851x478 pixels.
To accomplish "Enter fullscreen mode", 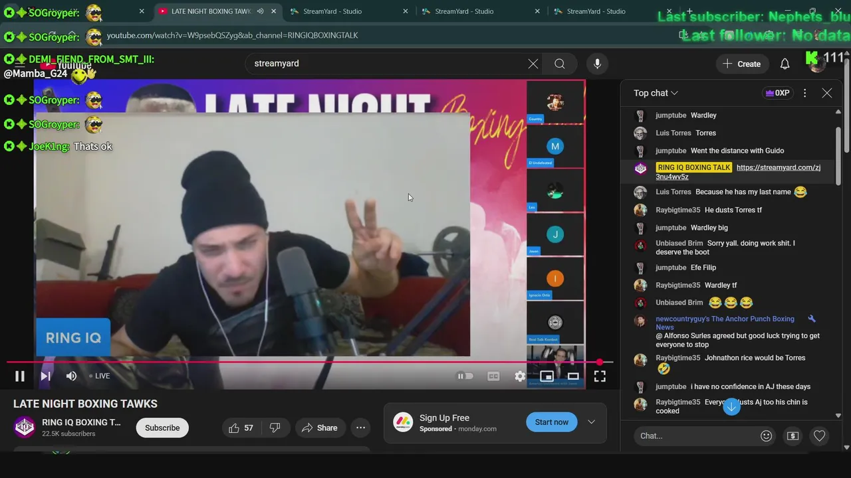I will tap(600, 376).
